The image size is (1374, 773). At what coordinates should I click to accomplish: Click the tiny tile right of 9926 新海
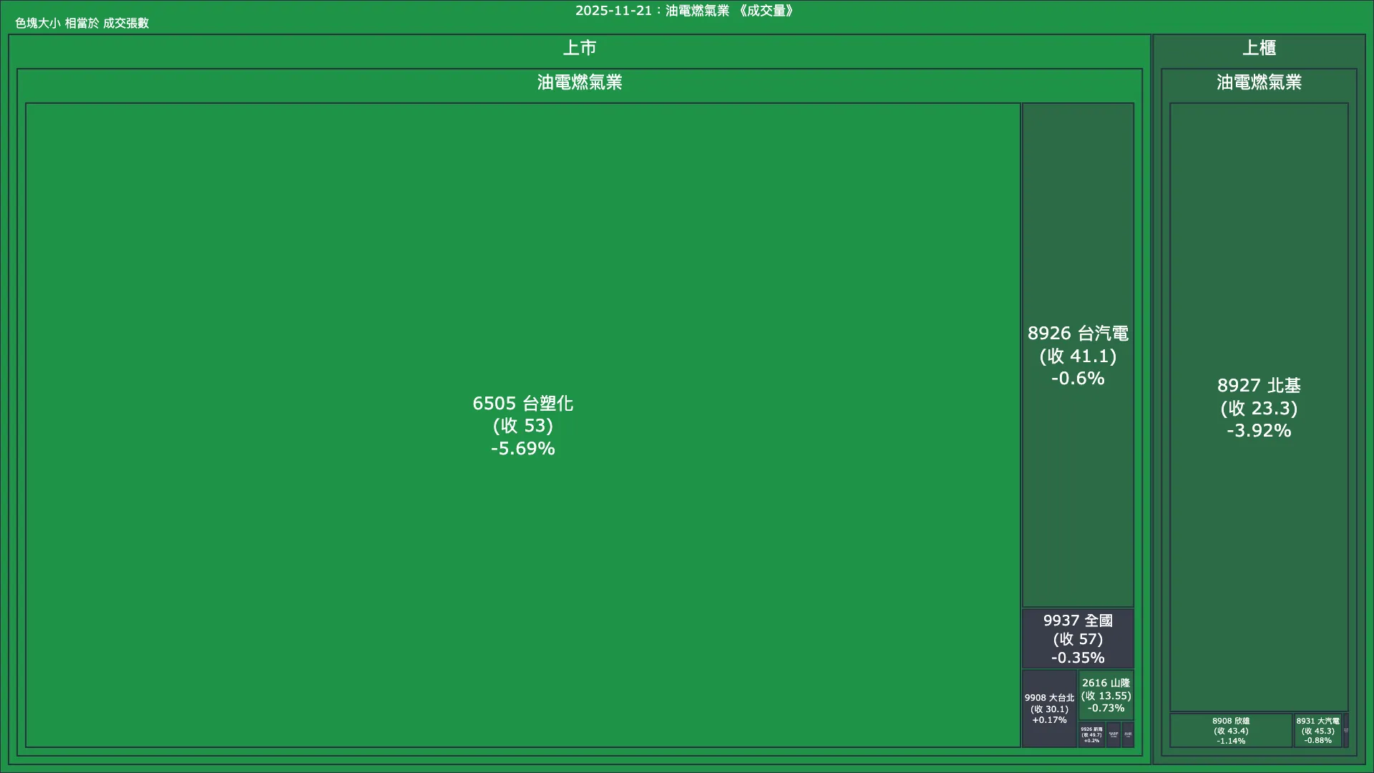tap(1113, 735)
